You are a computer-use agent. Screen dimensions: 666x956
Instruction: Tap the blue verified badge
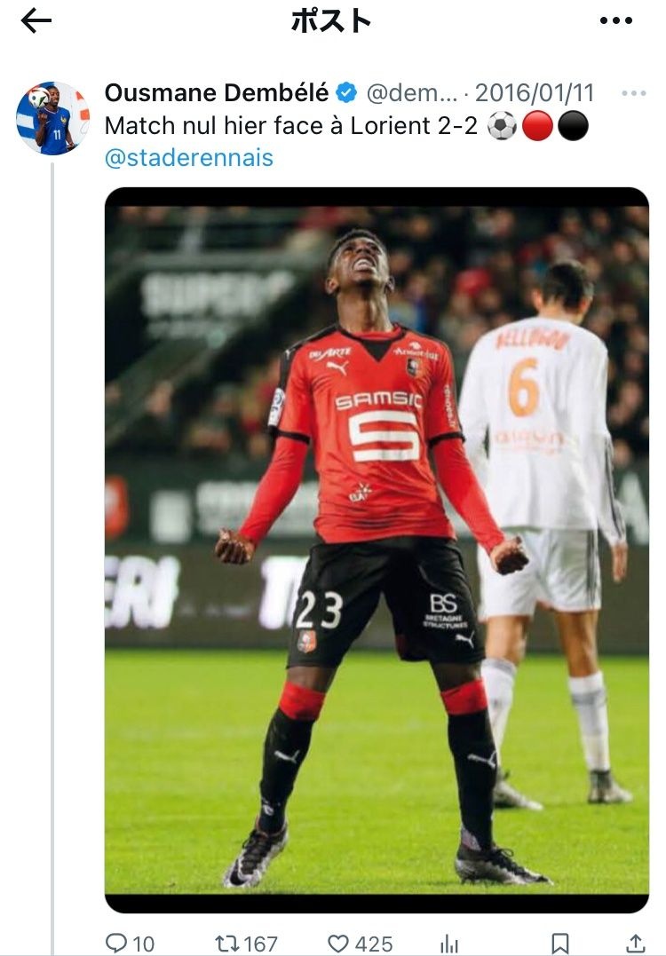click(347, 92)
